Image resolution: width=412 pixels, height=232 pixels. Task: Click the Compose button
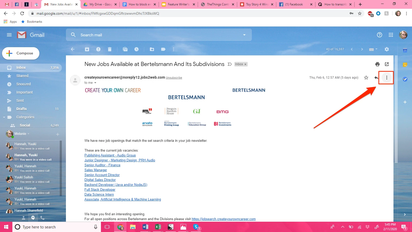(x=21, y=53)
